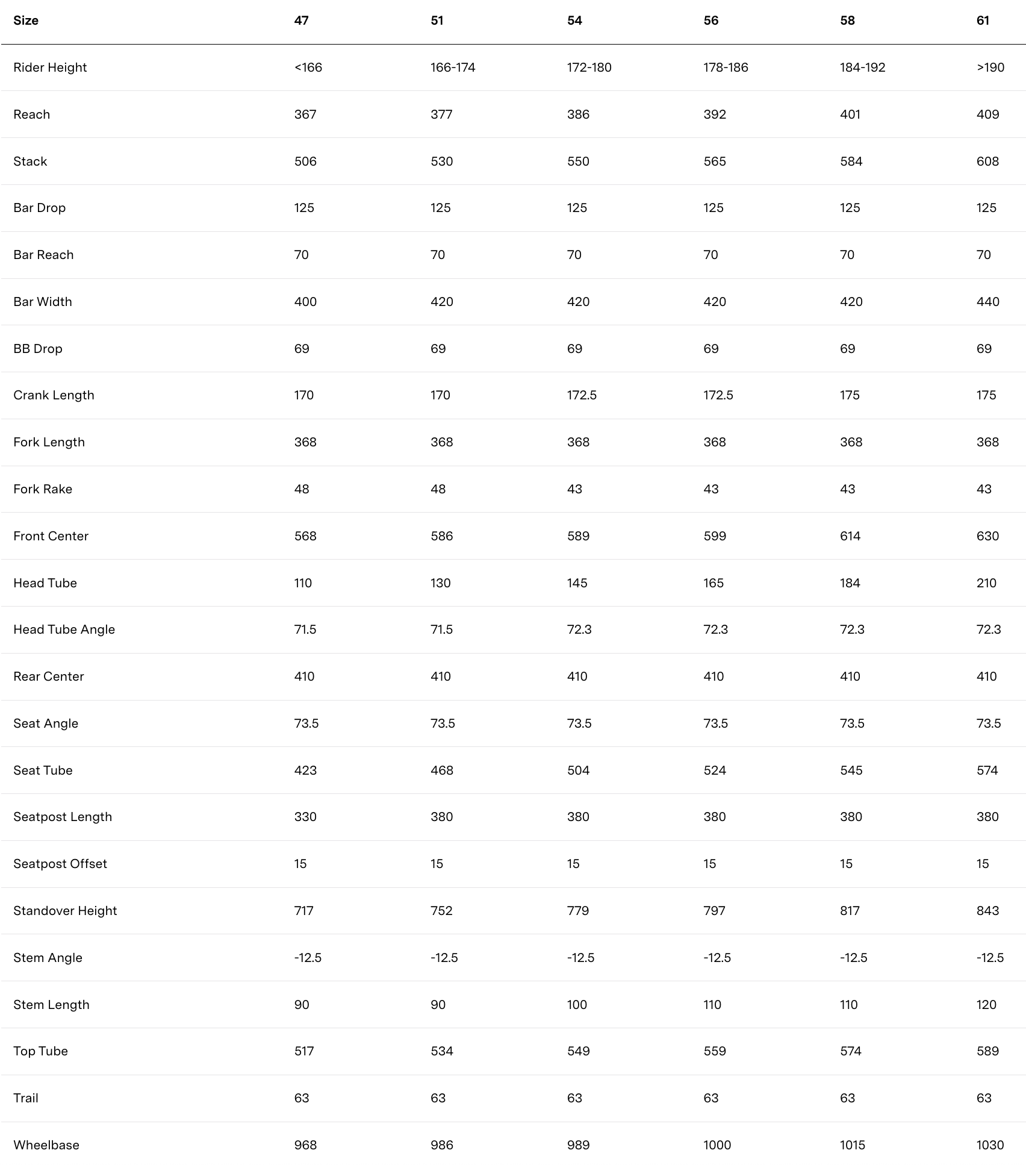Select the Seatpost Length 330 cell

tap(305, 817)
